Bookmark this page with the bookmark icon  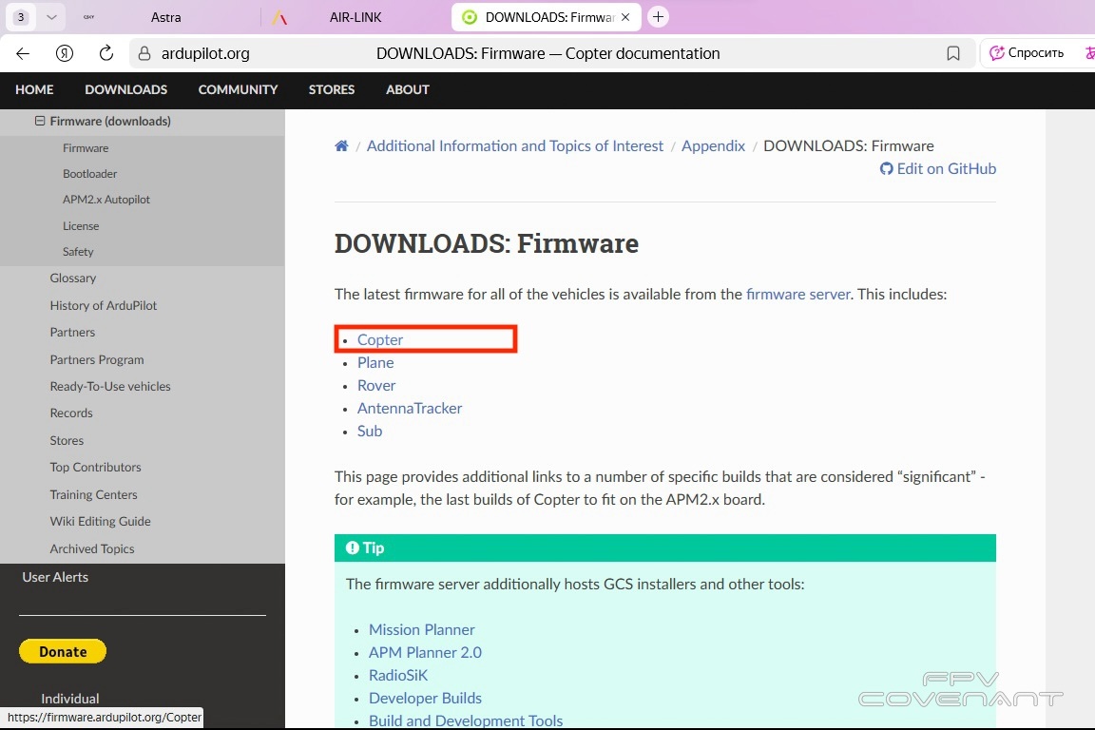tap(953, 53)
